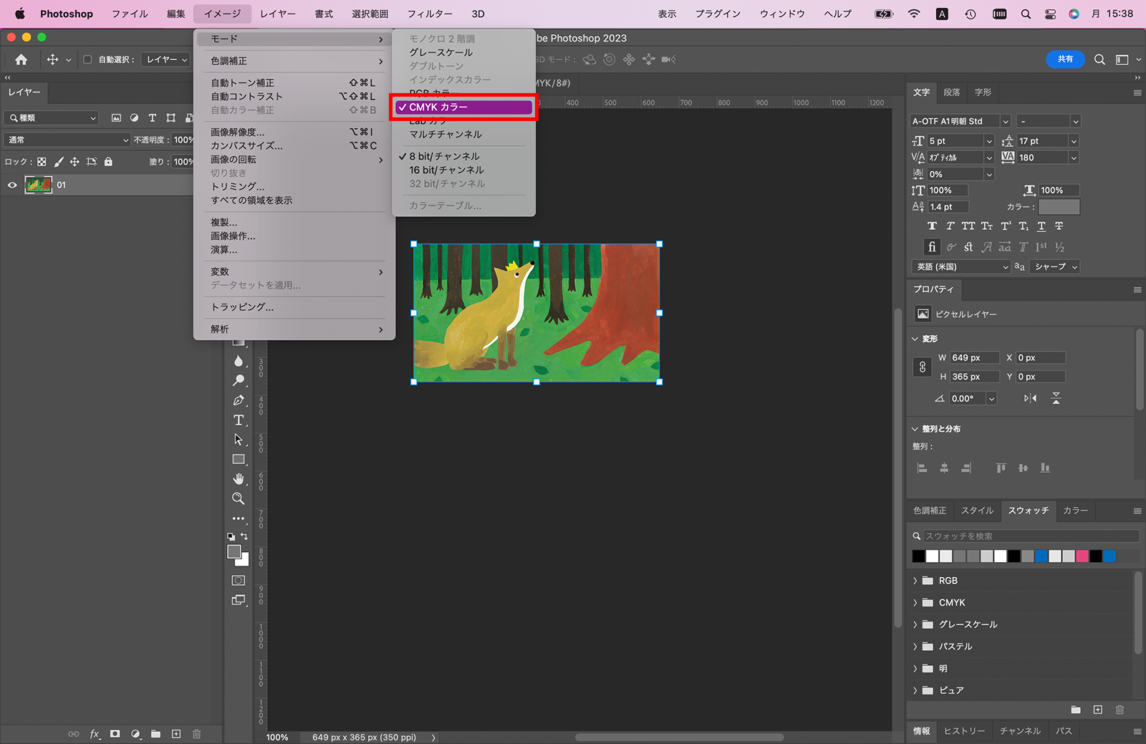Select the Rectangle shape tool
The image size is (1146, 744).
[x=239, y=460]
